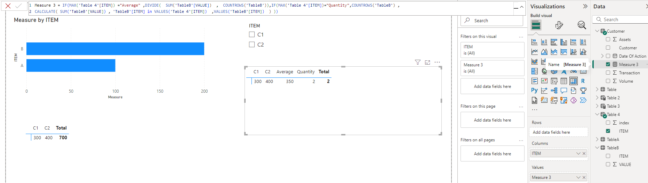The width and height of the screenshot is (648, 183).
Task: Open Focus mode on the matrix visual
Action: (x=427, y=62)
